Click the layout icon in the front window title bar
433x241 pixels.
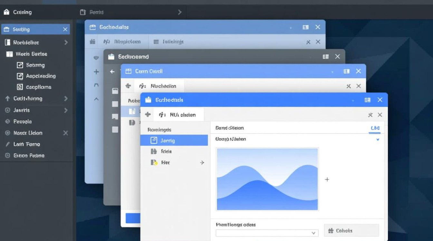click(x=367, y=100)
